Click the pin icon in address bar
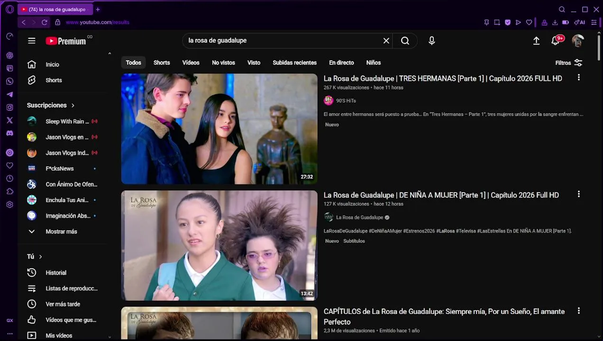This screenshot has width=603, height=341. [x=486, y=22]
